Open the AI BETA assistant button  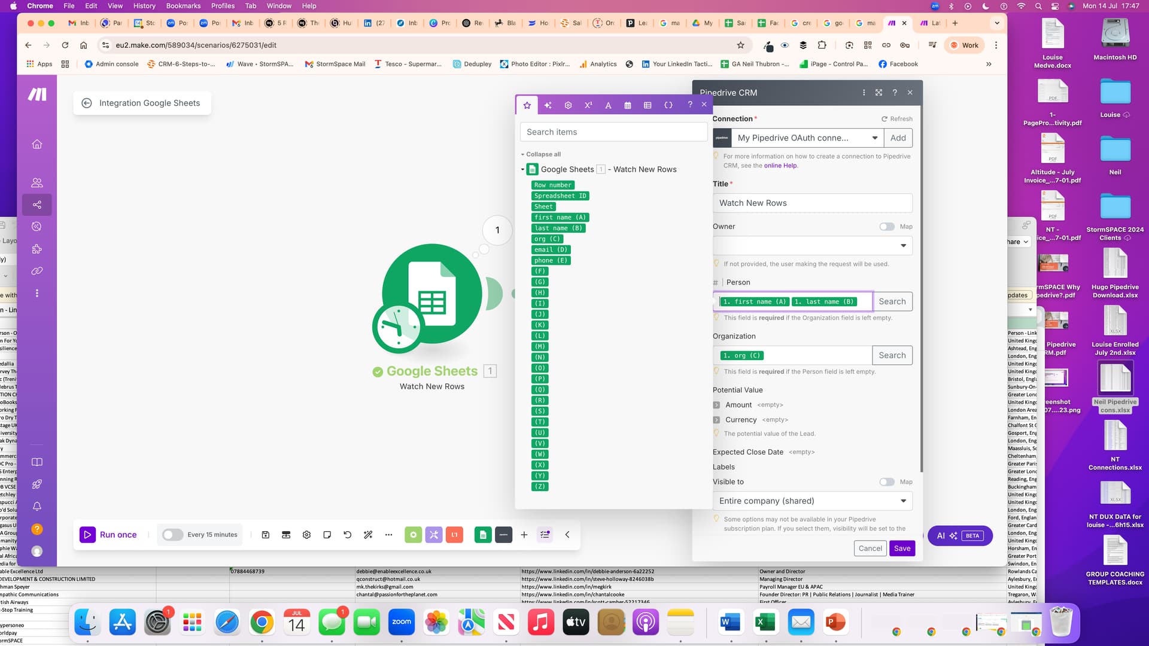tap(960, 536)
